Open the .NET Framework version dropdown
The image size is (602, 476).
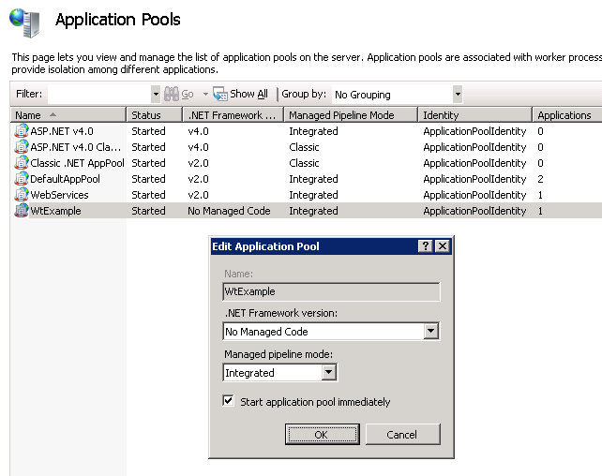pyautogui.click(x=430, y=332)
